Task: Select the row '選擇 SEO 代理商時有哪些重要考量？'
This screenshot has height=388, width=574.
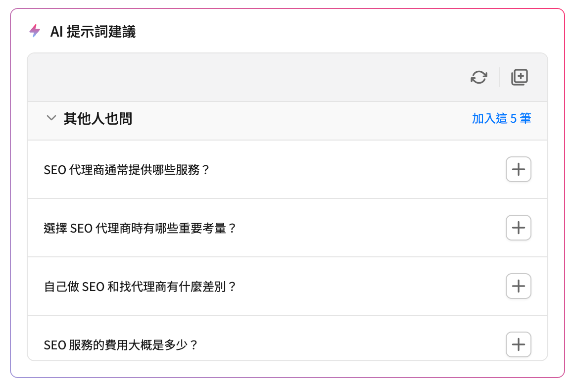Action: (287, 228)
